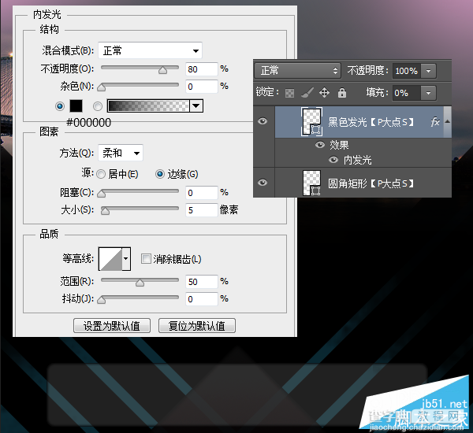Viewport: 473px width, 433px height.
Task: Toggle visibility of 圆角矩形 layer
Action: pos(263,183)
